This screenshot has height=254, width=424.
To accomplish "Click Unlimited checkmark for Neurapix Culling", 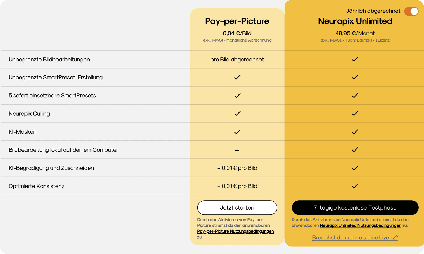I will (x=355, y=114).
